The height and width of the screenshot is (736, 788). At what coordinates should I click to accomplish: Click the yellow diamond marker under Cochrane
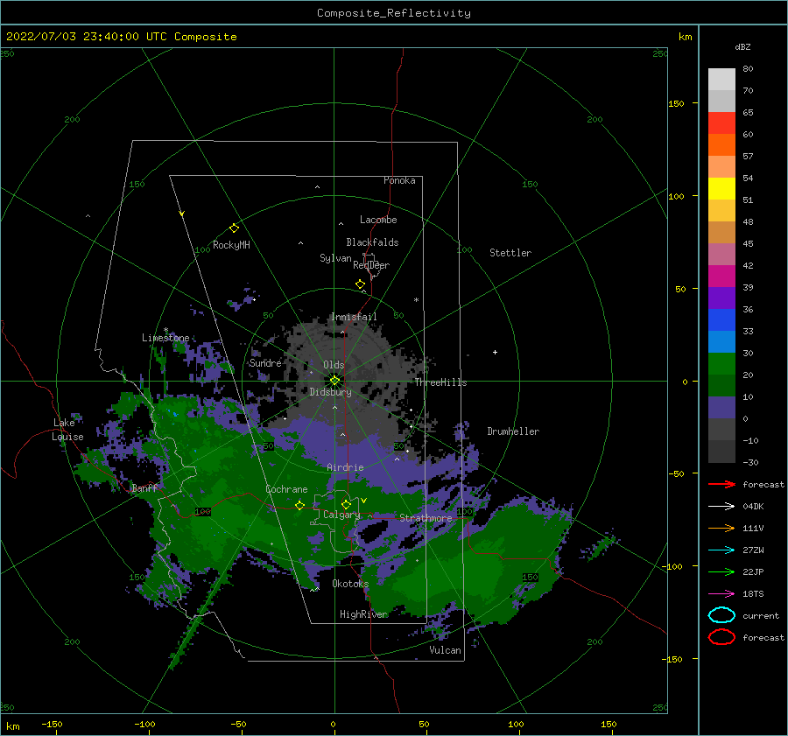[300, 506]
